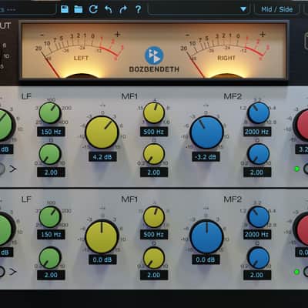The image size is (308, 308).
Task: Click the bottom strip blue MF2 gain knob
Action: coord(206,236)
